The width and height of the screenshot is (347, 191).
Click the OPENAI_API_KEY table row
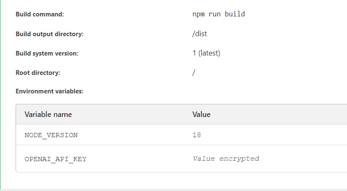click(181, 159)
